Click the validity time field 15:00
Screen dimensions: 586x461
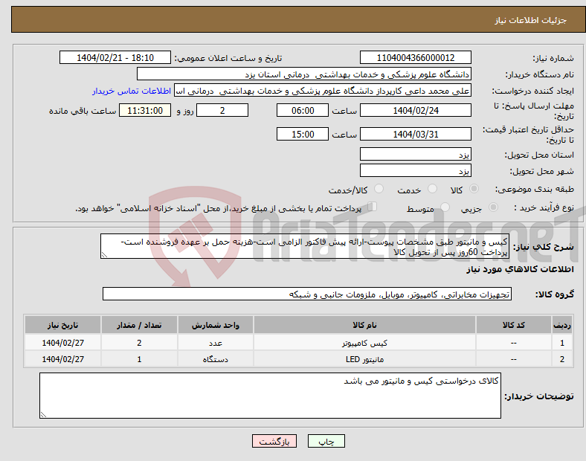(x=303, y=134)
